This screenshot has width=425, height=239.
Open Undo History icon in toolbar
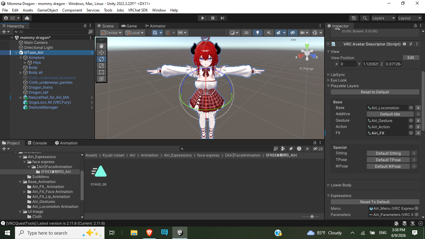pyautogui.click(x=353, y=18)
